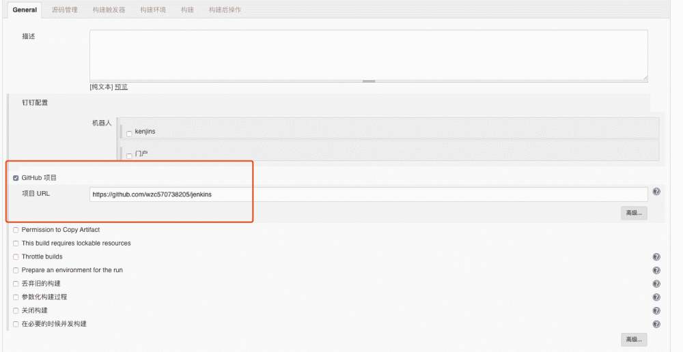The height and width of the screenshot is (352, 683).
Task: Click the description area resize handle
Action: pyautogui.click(x=369, y=81)
